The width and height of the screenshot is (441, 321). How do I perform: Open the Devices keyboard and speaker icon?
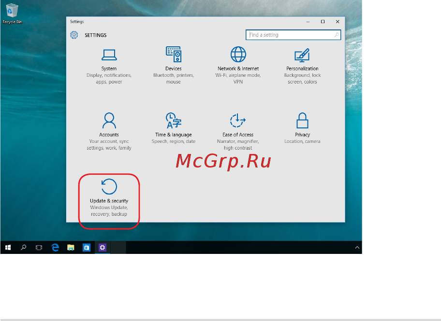(174, 54)
